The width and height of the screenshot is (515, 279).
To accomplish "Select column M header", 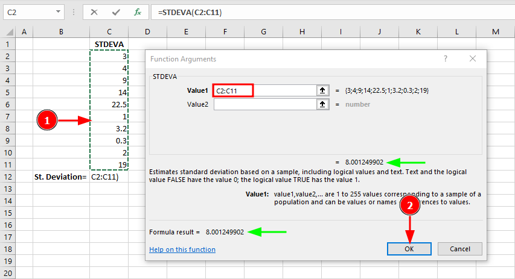I will click(495, 31).
